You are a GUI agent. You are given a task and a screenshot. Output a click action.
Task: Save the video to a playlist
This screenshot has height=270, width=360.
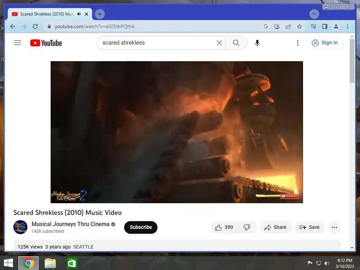coord(309,227)
